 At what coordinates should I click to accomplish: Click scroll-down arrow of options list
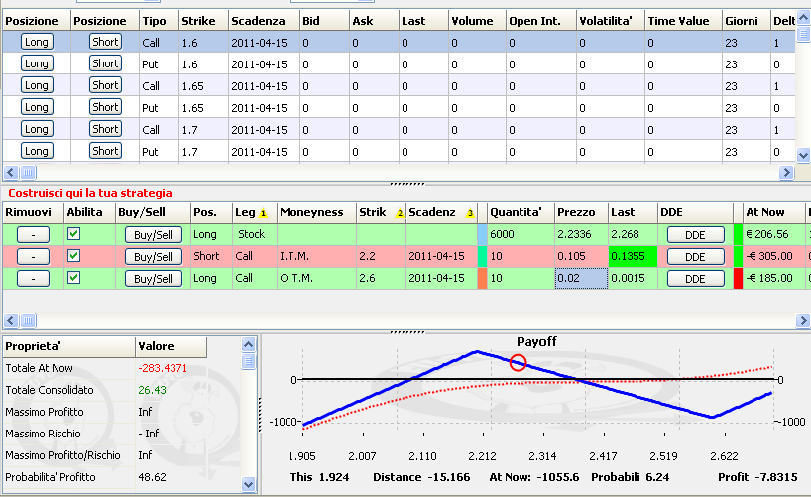[803, 155]
